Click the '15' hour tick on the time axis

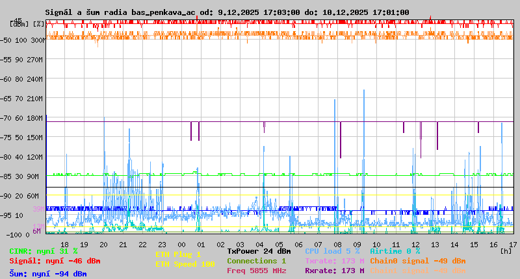point(474,245)
